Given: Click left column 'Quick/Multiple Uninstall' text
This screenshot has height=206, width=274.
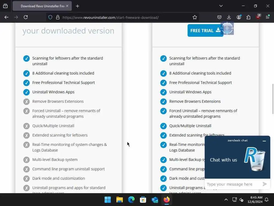Looking at the screenshot, I should (x=53, y=126).
